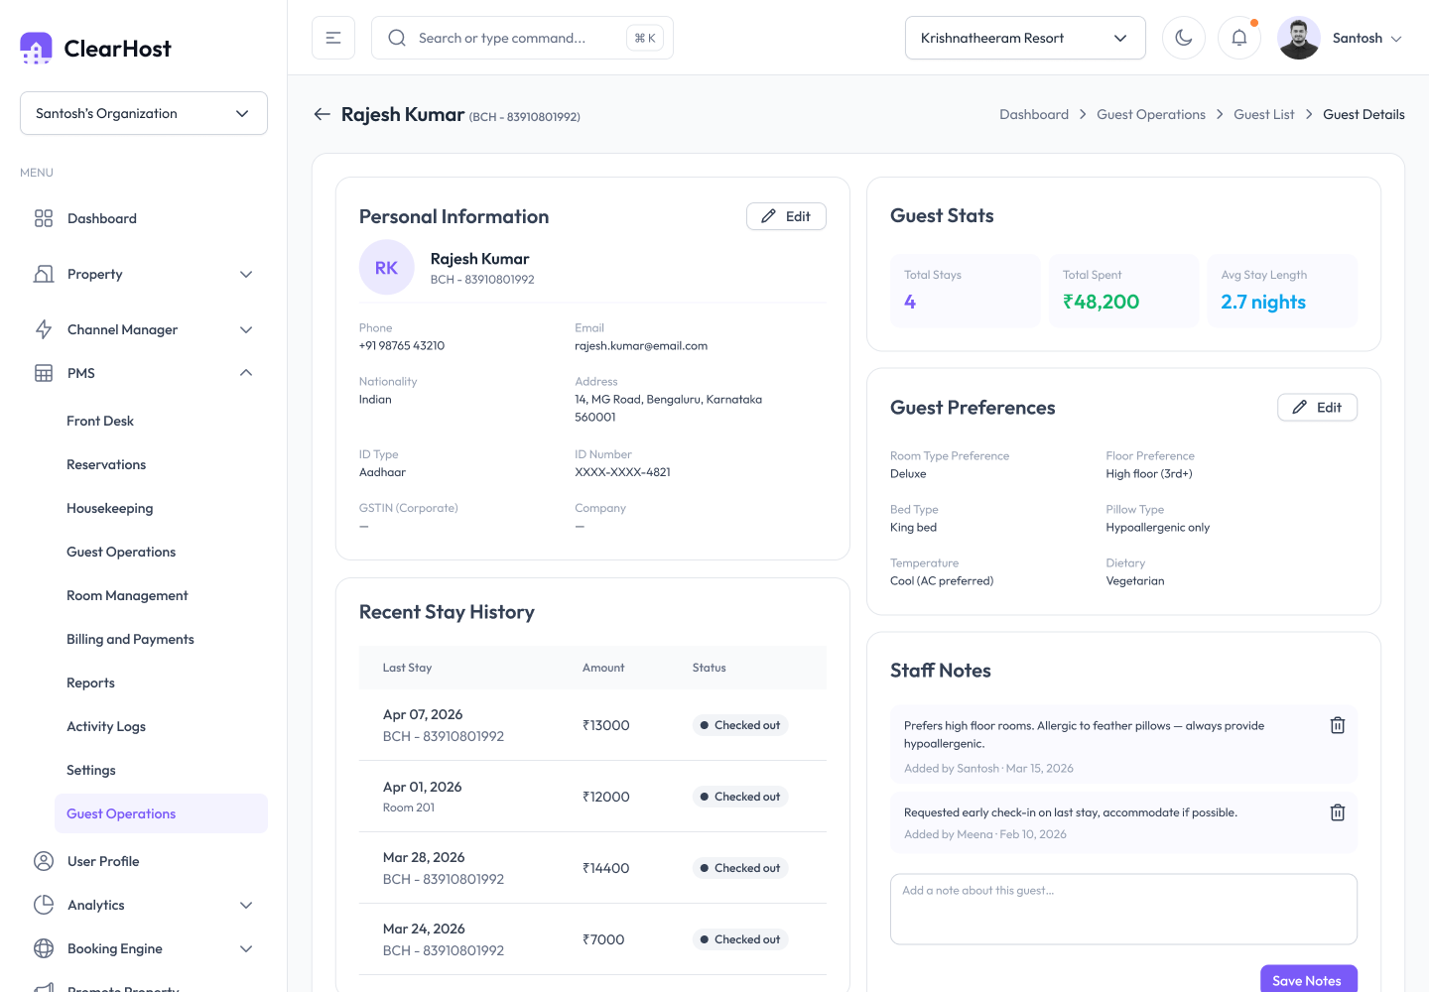Click the Channel Manager lightning icon
Image resolution: width=1429 pixels, height=992 pixels.
pyautogui.click(x=44, y=329)
